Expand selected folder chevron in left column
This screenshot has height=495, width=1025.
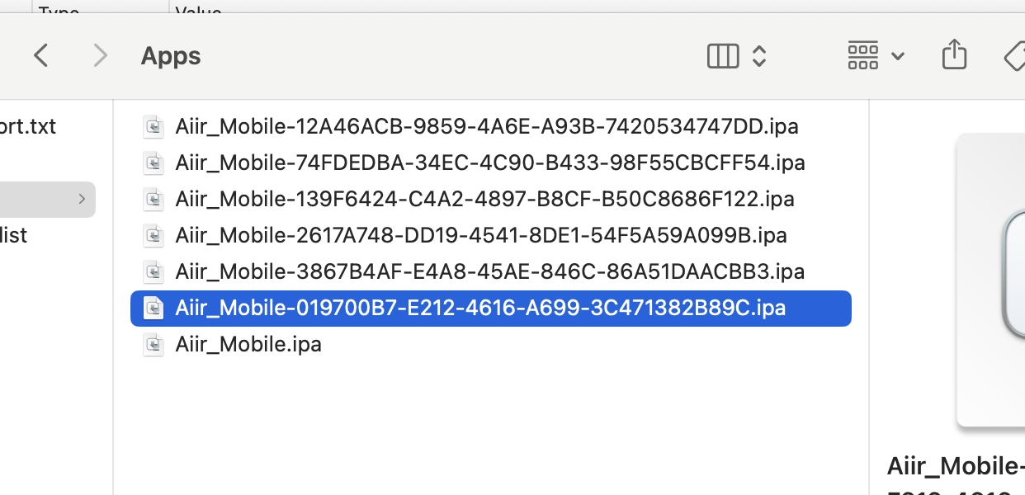pos(82,199)
